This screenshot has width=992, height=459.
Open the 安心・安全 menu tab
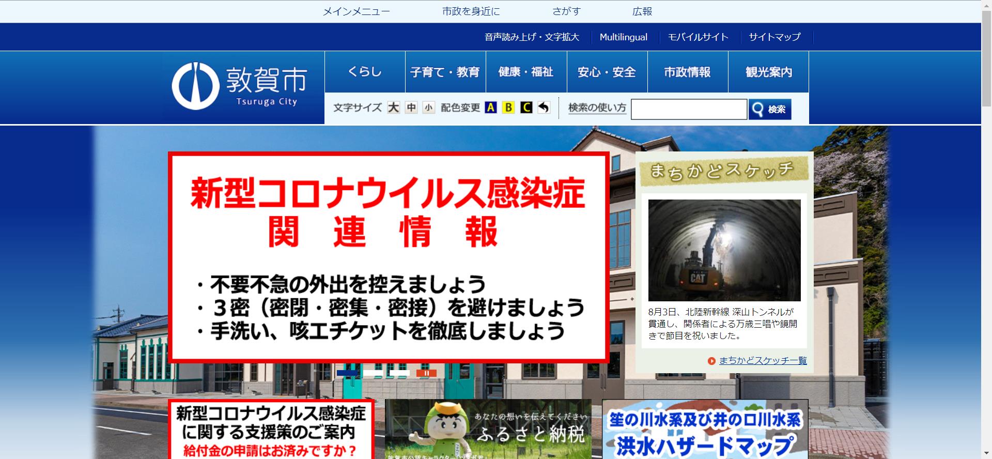[x=607, y=72]
